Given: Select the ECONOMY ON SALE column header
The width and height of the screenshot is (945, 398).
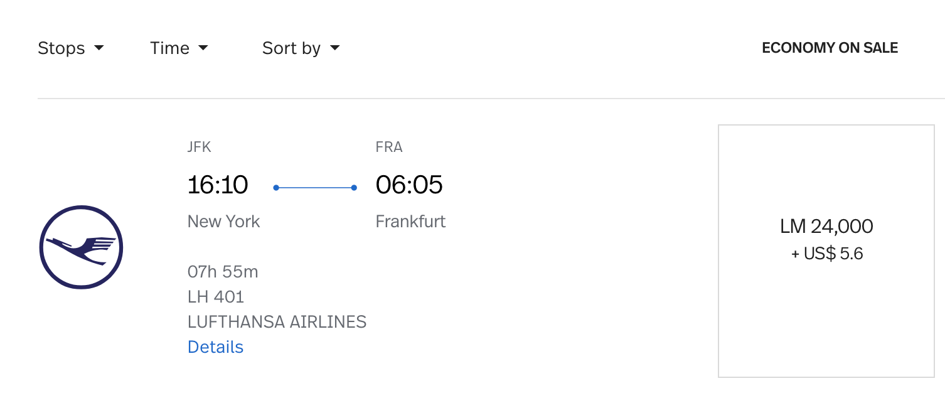Looking at the screenshot, I should coord(830,48).
